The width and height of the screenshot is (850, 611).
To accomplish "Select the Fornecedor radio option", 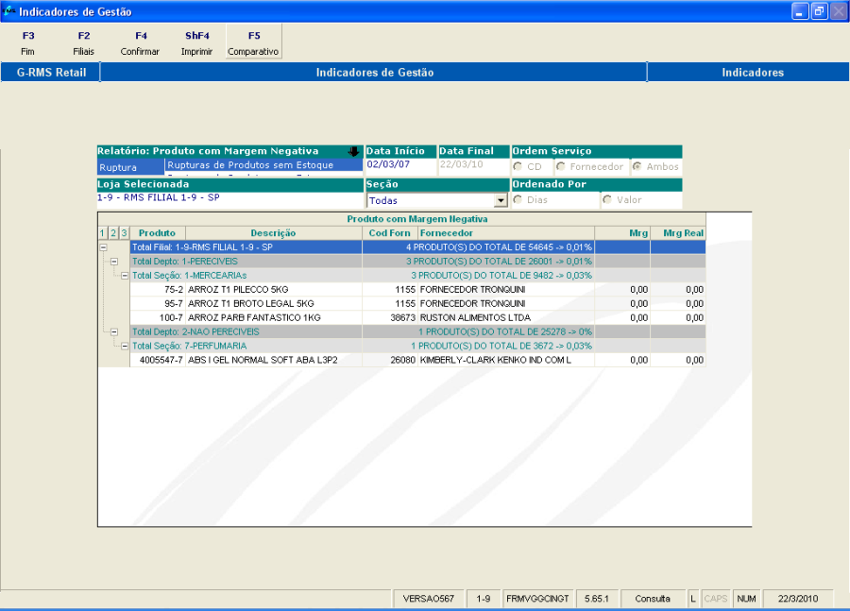I will [560, 166].
